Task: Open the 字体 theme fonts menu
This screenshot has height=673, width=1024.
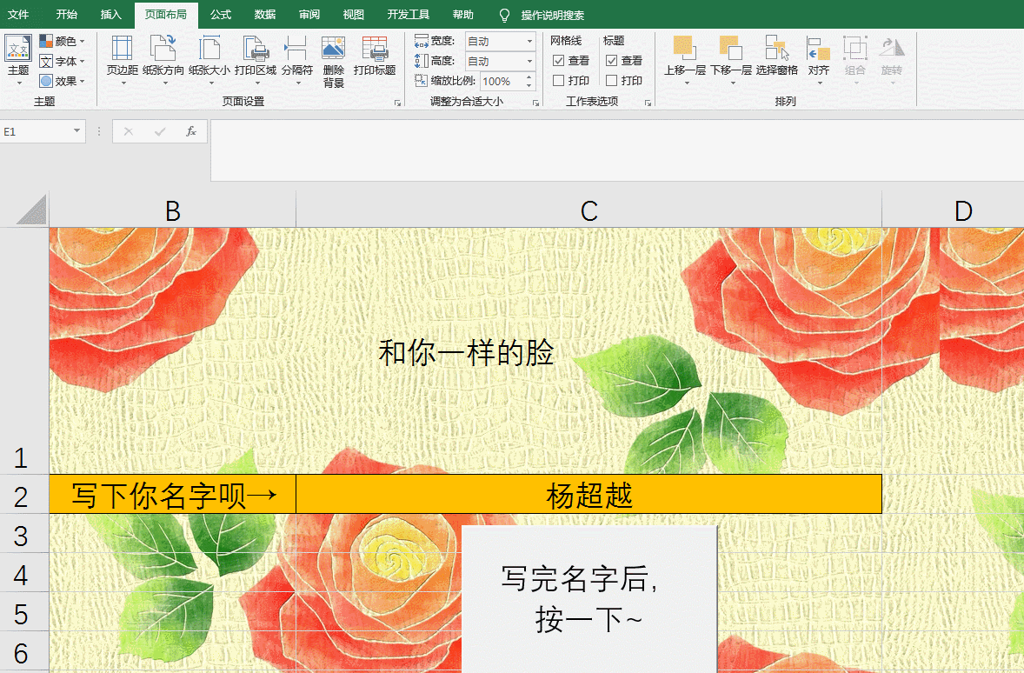Action: click(x=62, y=62)
